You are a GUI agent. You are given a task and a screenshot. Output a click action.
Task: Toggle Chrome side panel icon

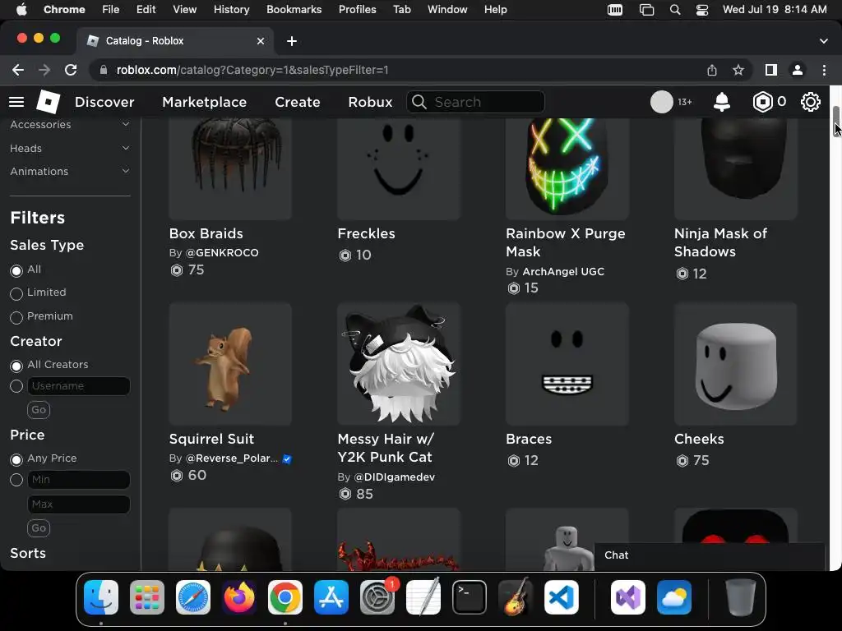[771, 70]
